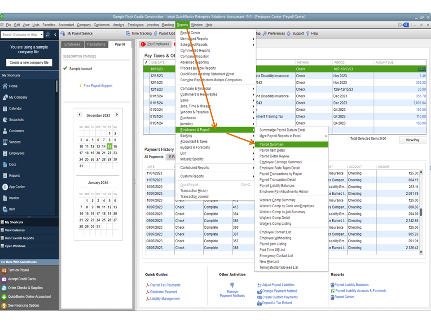Screen dimensions: 431x323
Task: Open the Banking menu
Action: click(167, 25)
